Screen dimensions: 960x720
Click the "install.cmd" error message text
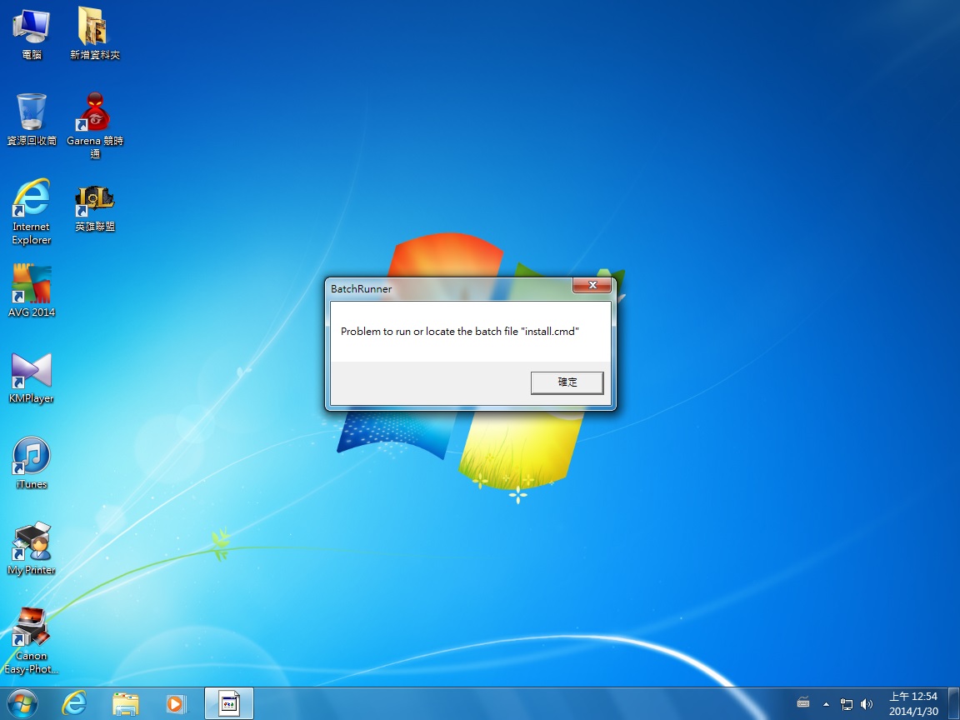(x=460, y=331)
